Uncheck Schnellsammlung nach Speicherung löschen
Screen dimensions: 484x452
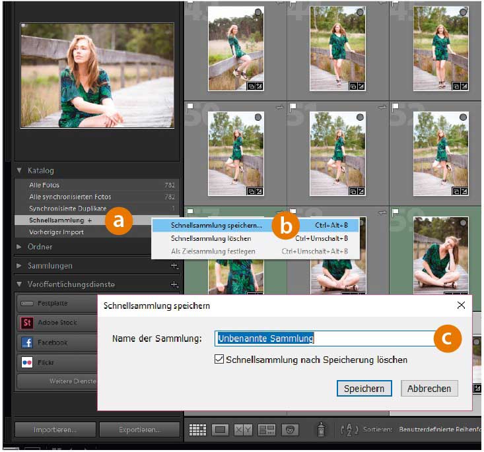click(x=219, y=360)
